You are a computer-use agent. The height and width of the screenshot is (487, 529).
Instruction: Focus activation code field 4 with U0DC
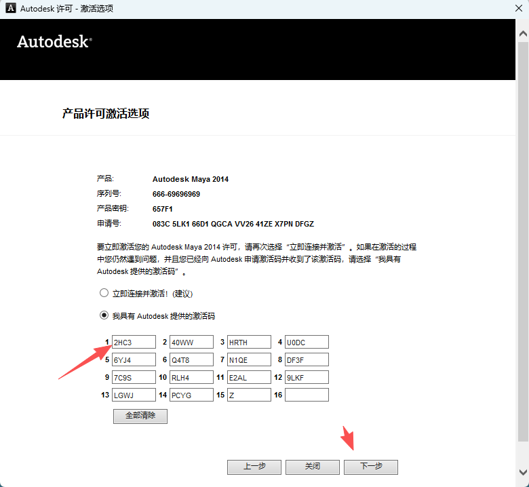[307, 342]
